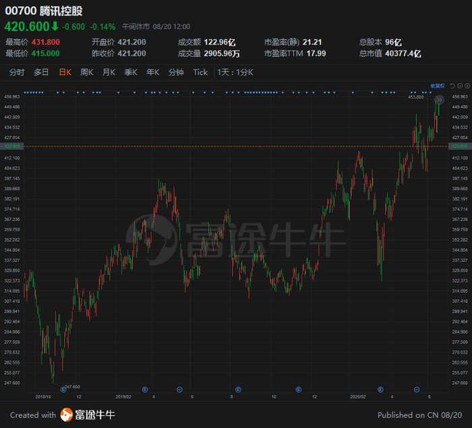
Task: Click the 最高价 value 431.800
Action: [46, 42]
